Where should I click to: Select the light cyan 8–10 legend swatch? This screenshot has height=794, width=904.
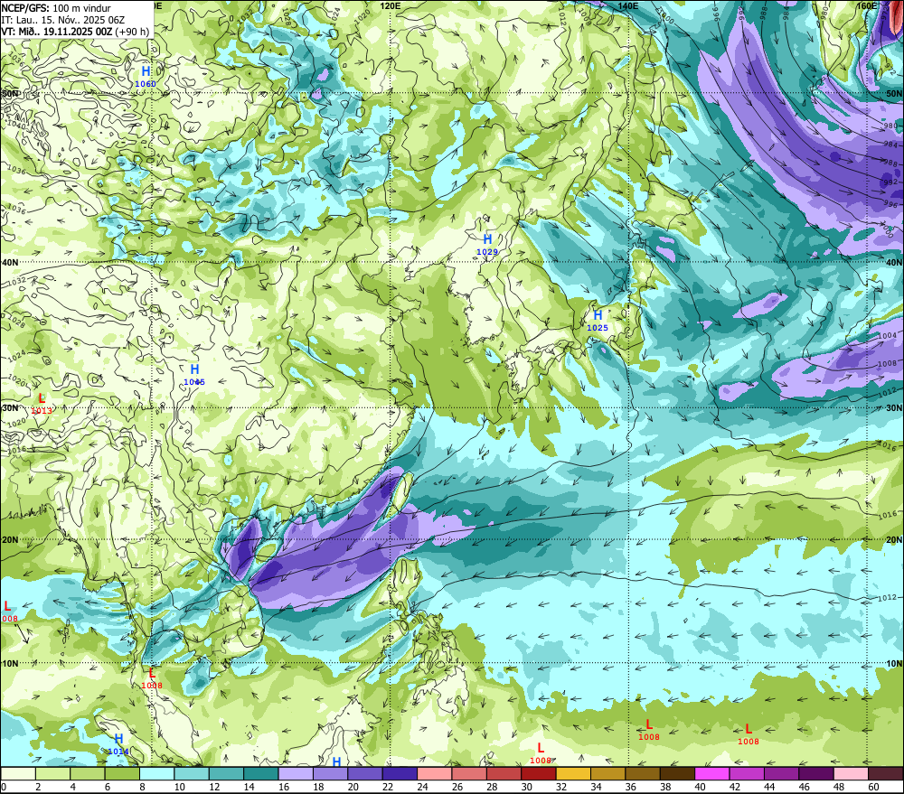156,773
